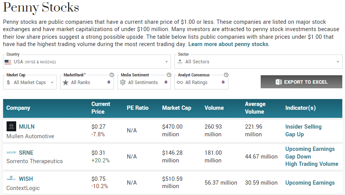Click the ContextLogic company logo
Viewport: 345px width, 195px height.
coord(11,178)
